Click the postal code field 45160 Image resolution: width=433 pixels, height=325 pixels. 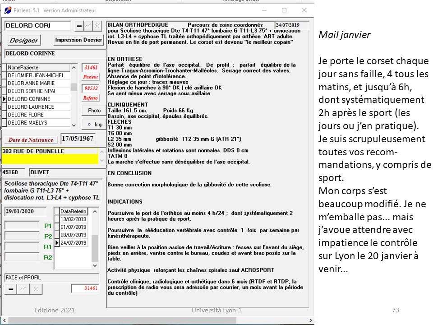point(13,172)
